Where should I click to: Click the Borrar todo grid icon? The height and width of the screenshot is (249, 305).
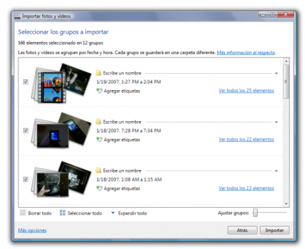pos(23,212)
